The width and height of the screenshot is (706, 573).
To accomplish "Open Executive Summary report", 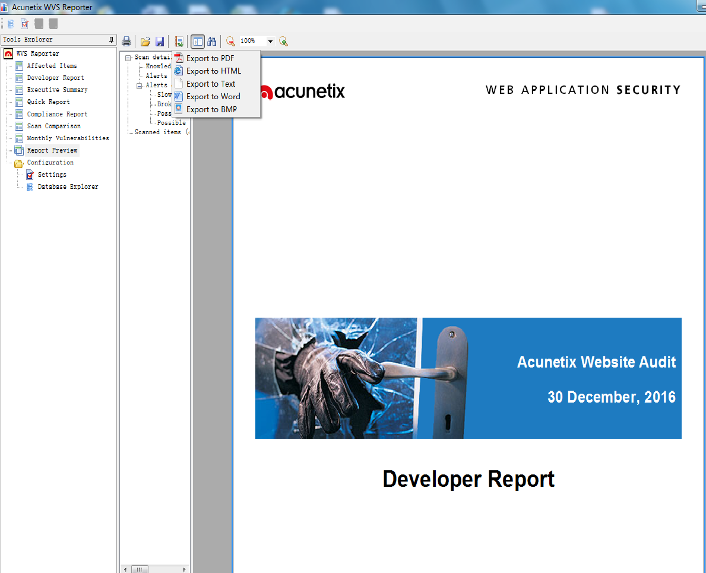I will 57,90.
